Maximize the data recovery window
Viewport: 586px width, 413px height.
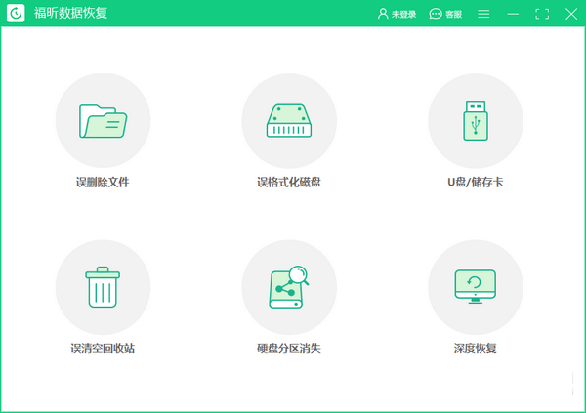pyautogui.click(x=542, y=14)
